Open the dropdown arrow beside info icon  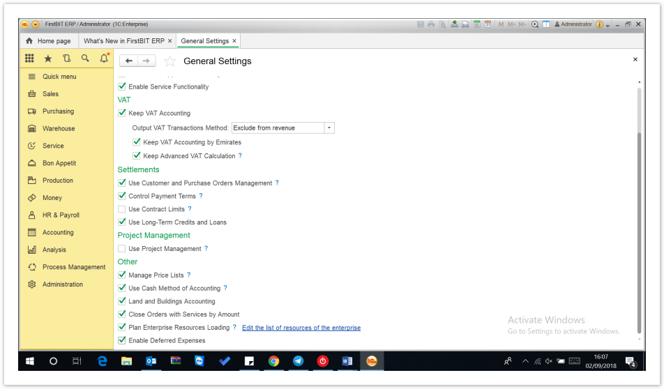point(608,25)
